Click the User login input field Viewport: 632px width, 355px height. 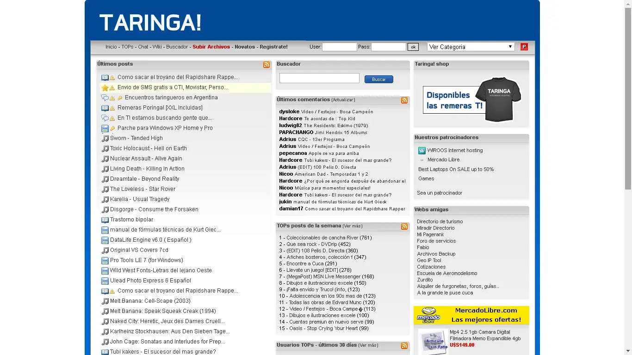340,47
